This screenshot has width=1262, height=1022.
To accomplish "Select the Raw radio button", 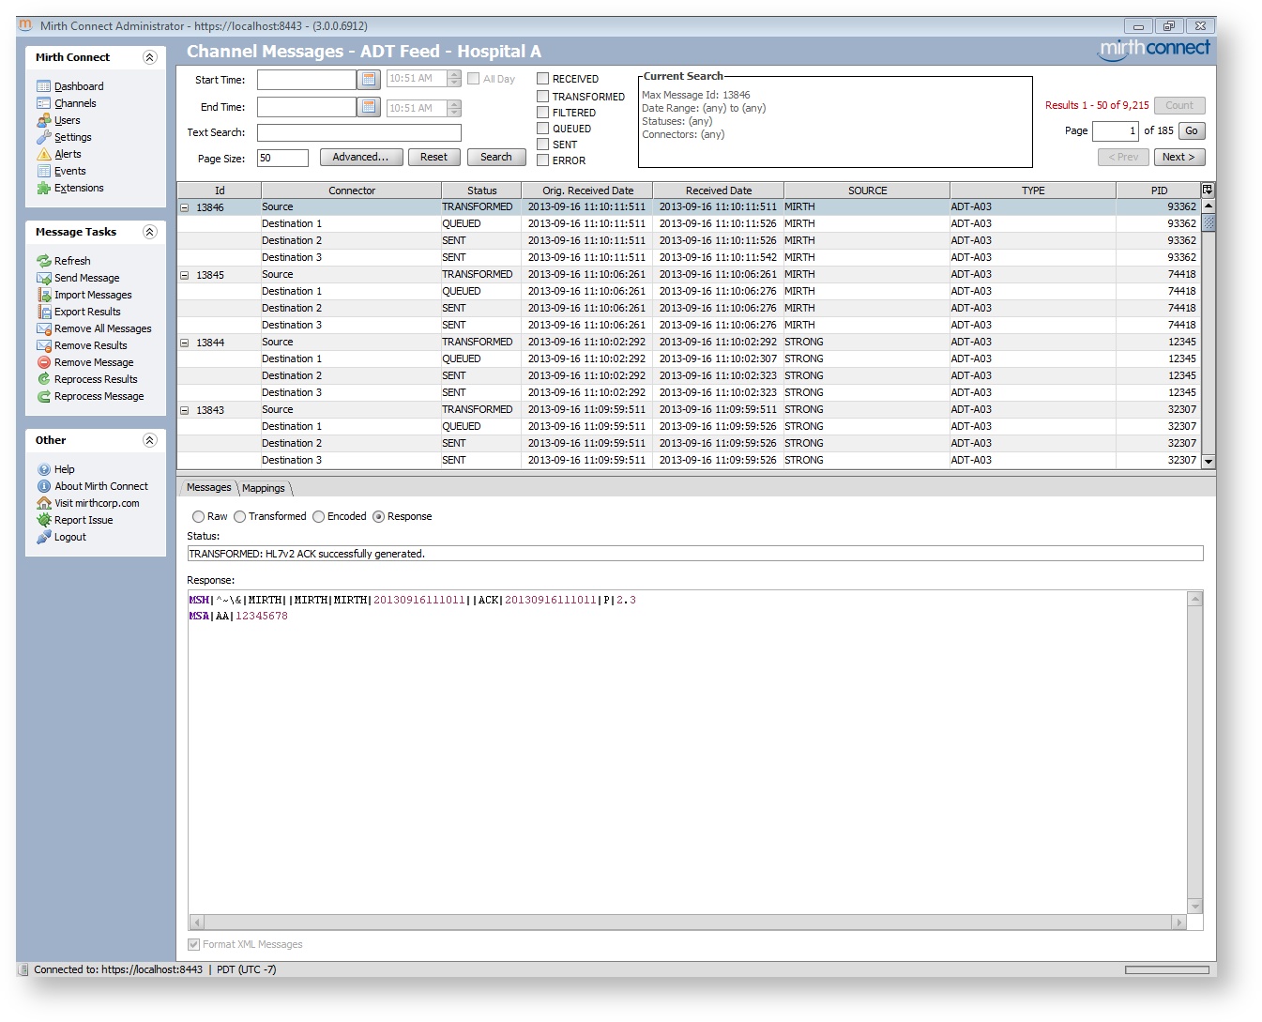I will coord(198,516).
